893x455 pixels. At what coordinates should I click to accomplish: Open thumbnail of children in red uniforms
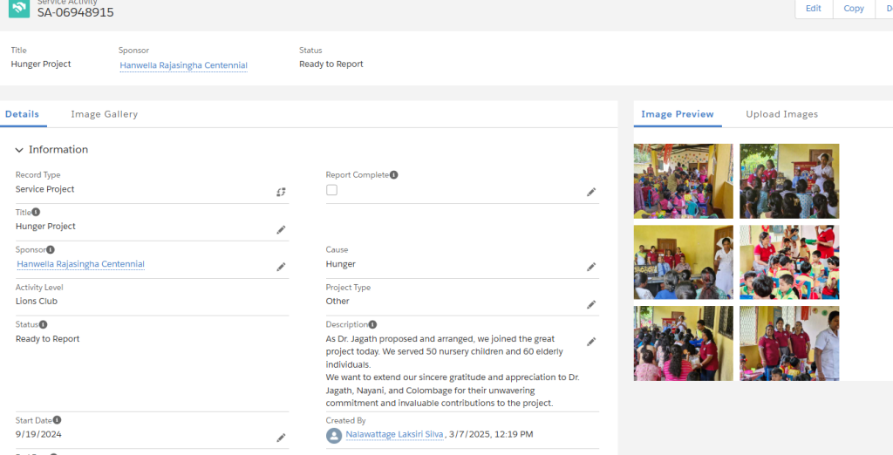[x=789, y=262]
